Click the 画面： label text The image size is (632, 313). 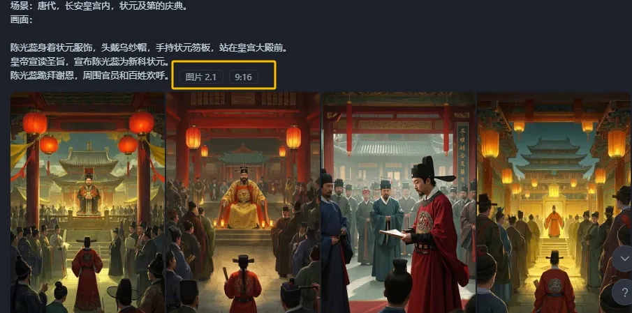click(x=22, y=20)
